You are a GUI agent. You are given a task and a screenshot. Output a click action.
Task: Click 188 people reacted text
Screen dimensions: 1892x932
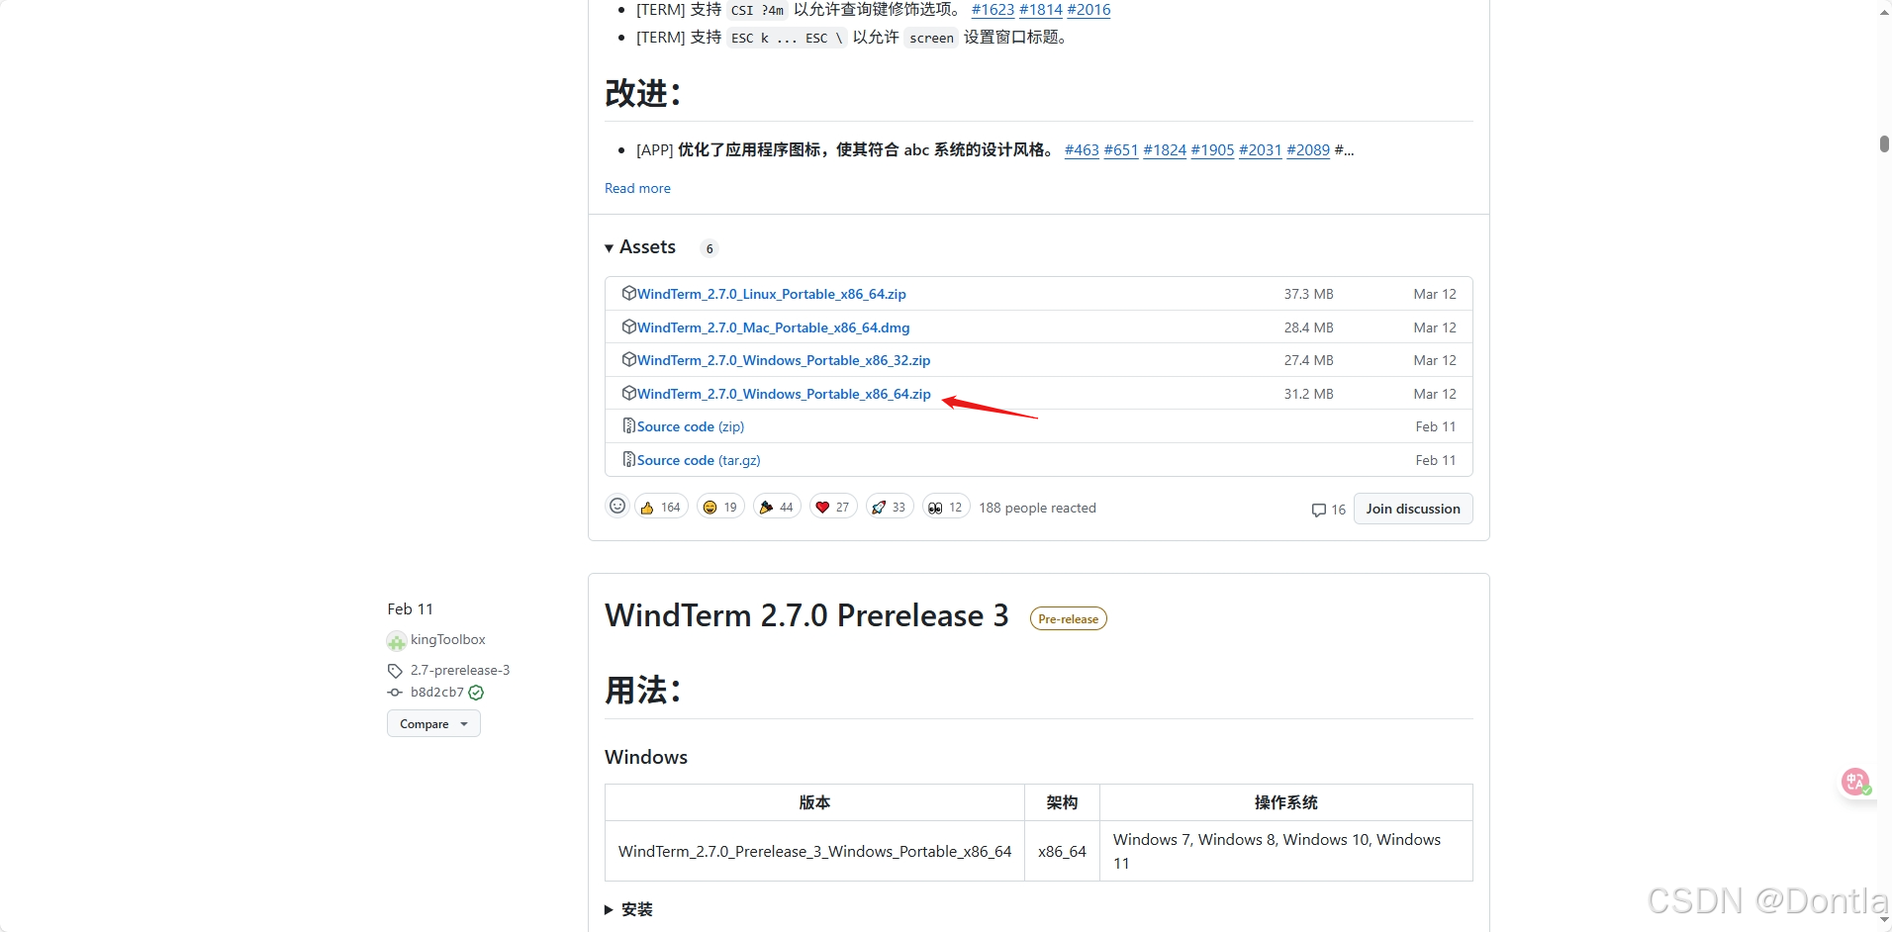(1037, 508)
